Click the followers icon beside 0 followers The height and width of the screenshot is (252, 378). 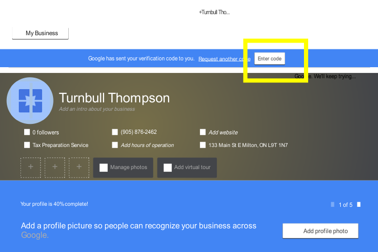click(27, 132)
